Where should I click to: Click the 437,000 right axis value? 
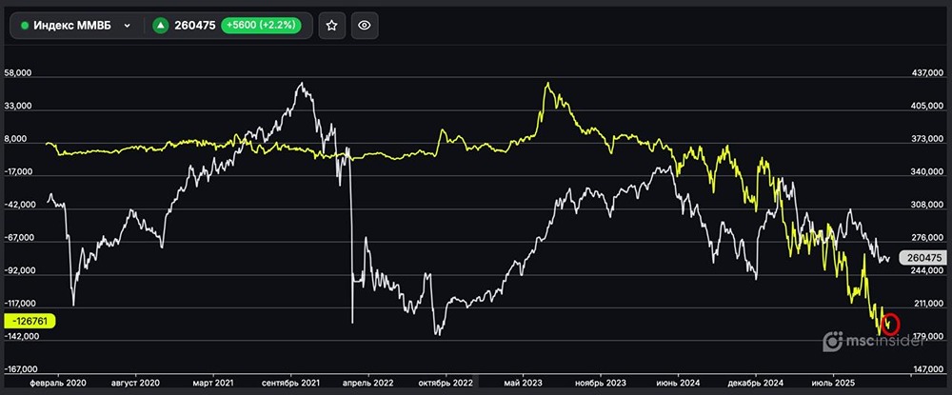(929, 72)
